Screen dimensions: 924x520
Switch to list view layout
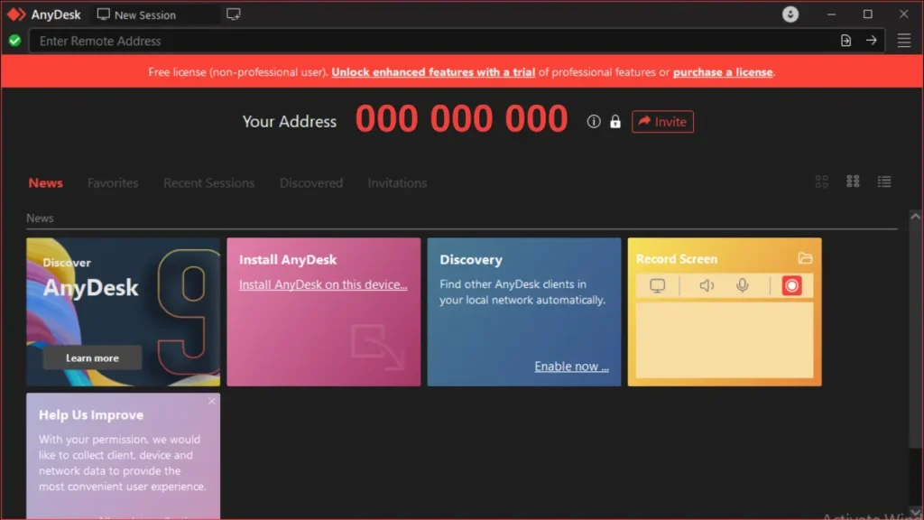coord(883,181)
